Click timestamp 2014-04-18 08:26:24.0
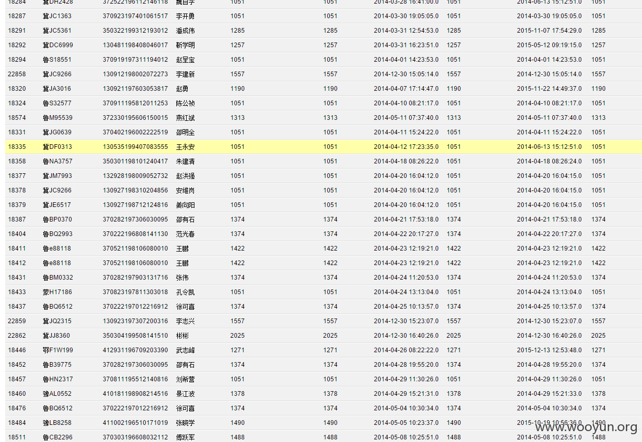 (549, 161)
